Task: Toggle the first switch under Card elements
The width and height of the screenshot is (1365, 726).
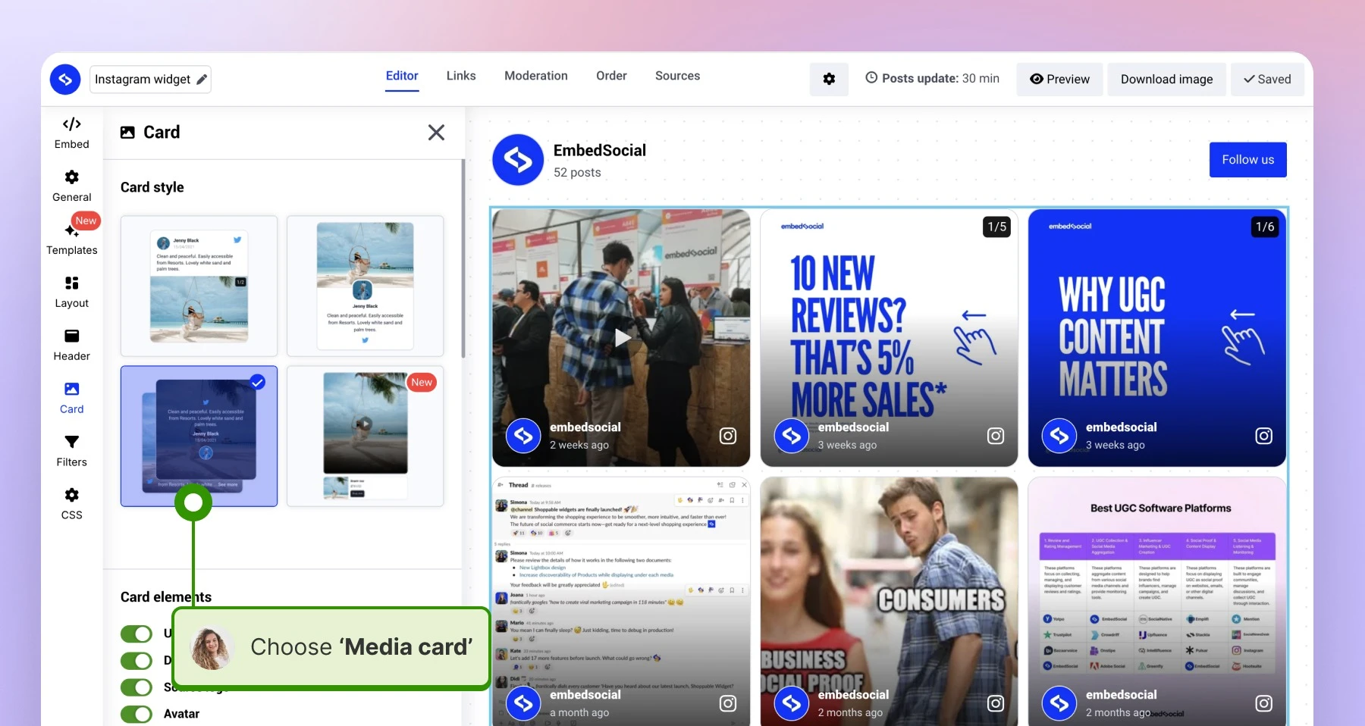Action: pyautogui.click(x=136, y=634)
